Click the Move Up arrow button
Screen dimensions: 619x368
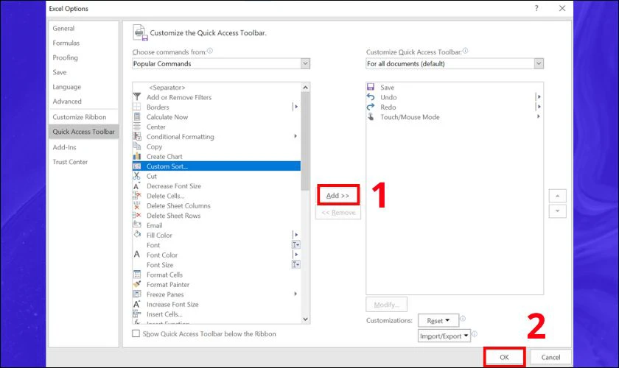pyautogui.click(x=557, y=196)
